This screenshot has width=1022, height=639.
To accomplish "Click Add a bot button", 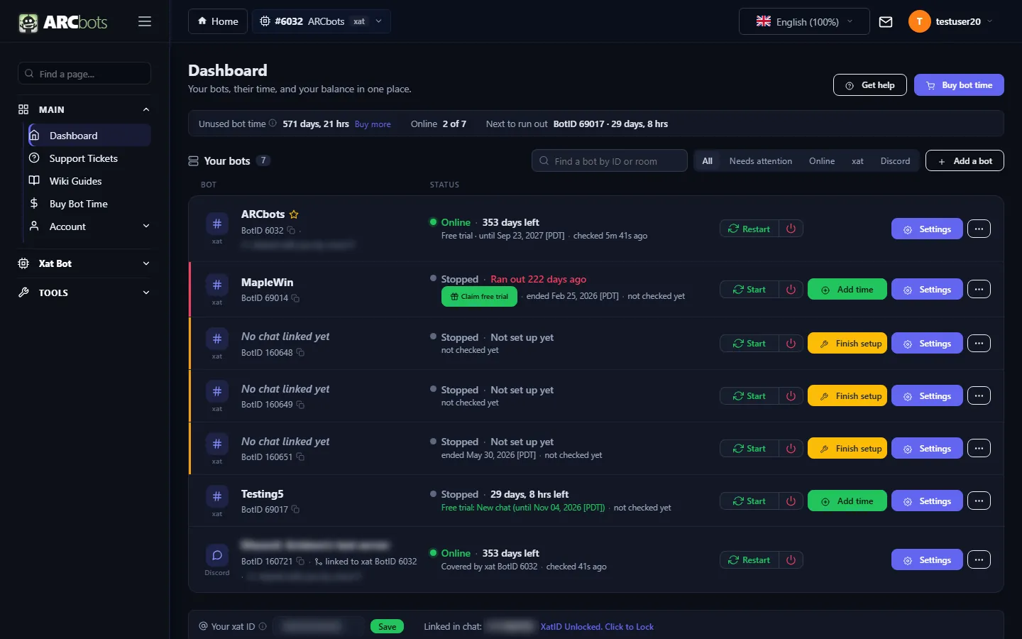I will point(965,161).
